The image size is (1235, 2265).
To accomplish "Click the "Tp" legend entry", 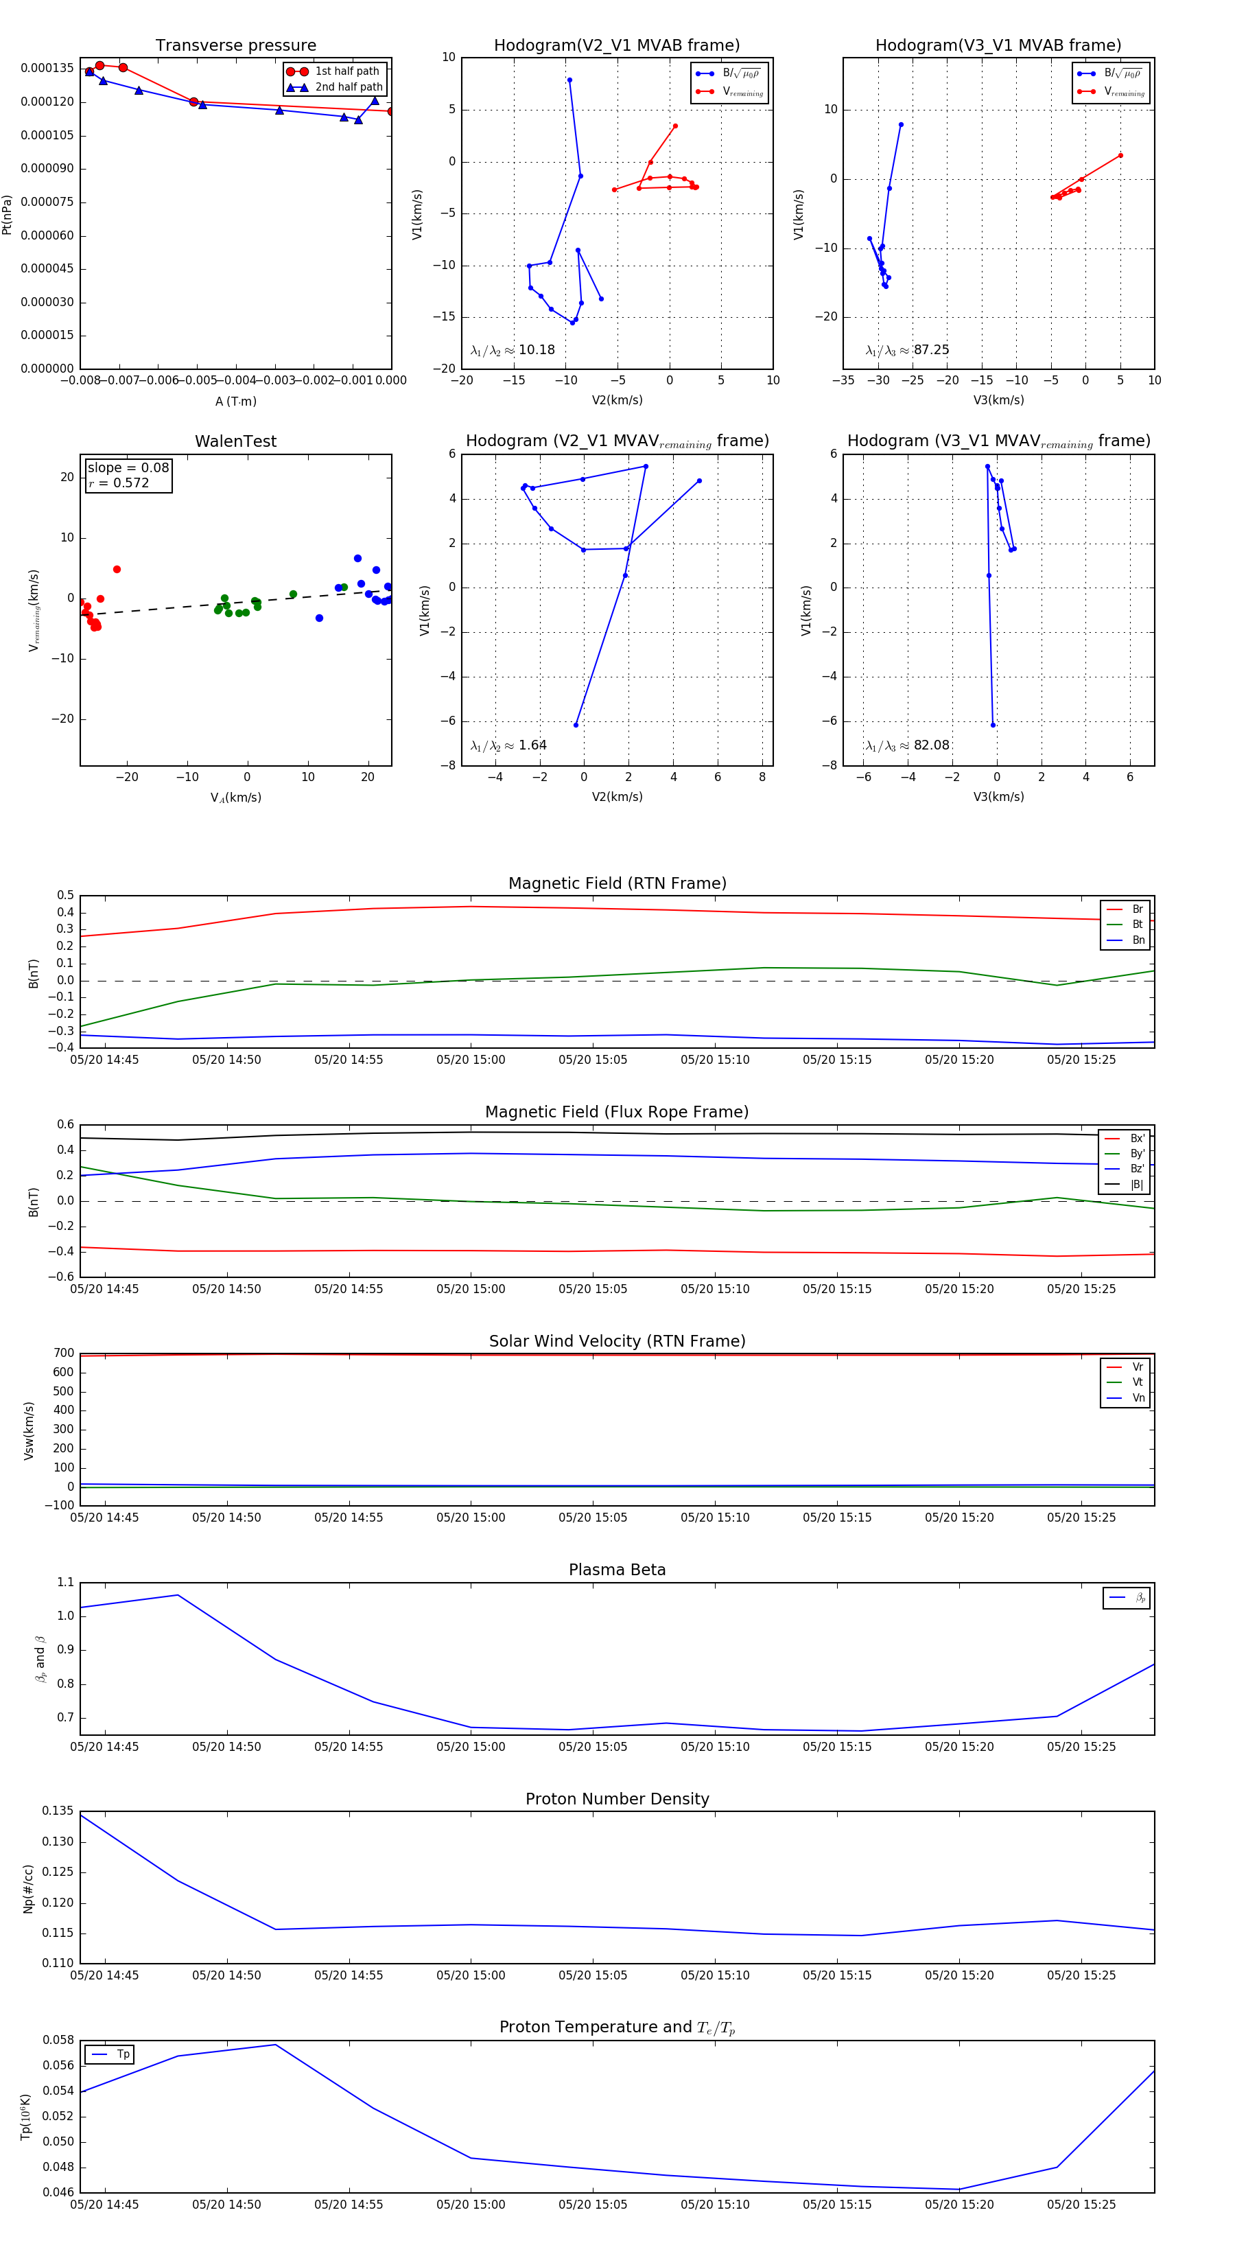I will click(110, 2054).
